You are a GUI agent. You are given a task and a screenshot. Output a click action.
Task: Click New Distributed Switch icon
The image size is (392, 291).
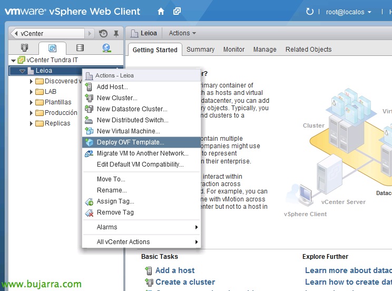(x=89, y=120)
